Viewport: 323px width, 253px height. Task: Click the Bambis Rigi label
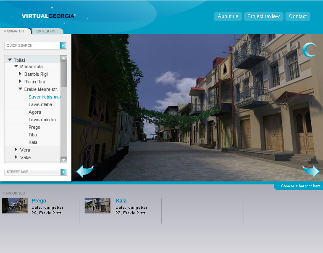(x=36, y=74)
